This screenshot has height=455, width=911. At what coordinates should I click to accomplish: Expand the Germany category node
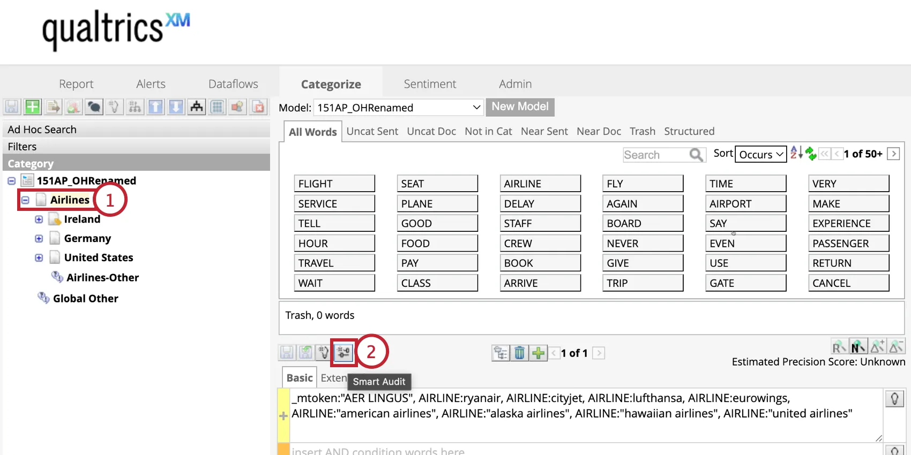(39, 239)
